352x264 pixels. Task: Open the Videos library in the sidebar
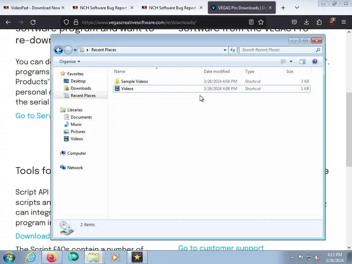pos(77,139)
